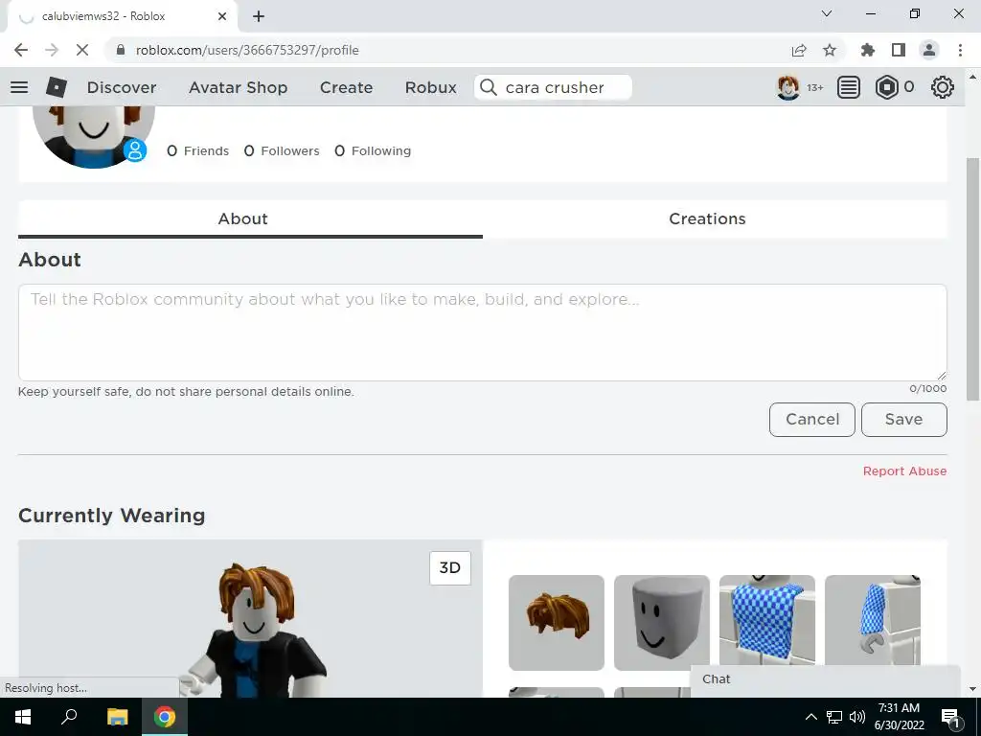Screen dimensions: 981x736
Task: Open the Roblox hamburger navigation menu
Action: click(x=19, y=87)
